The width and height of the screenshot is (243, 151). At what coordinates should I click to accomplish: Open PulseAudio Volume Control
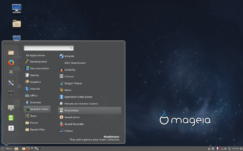click(x=81, y=104)
